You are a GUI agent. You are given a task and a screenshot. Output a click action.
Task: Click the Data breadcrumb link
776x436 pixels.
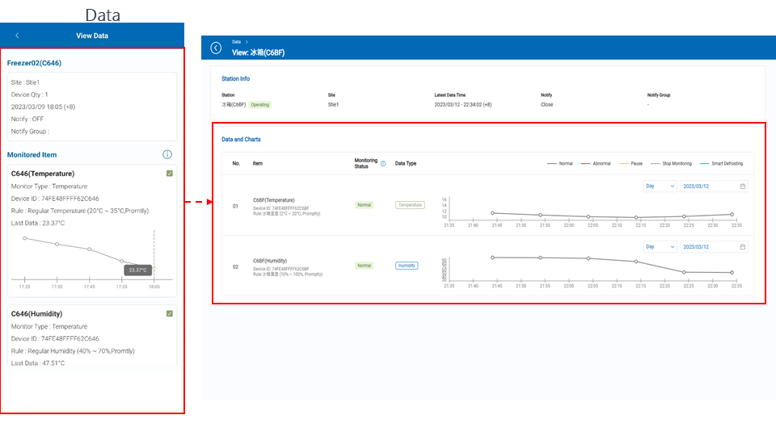[236, 41]
